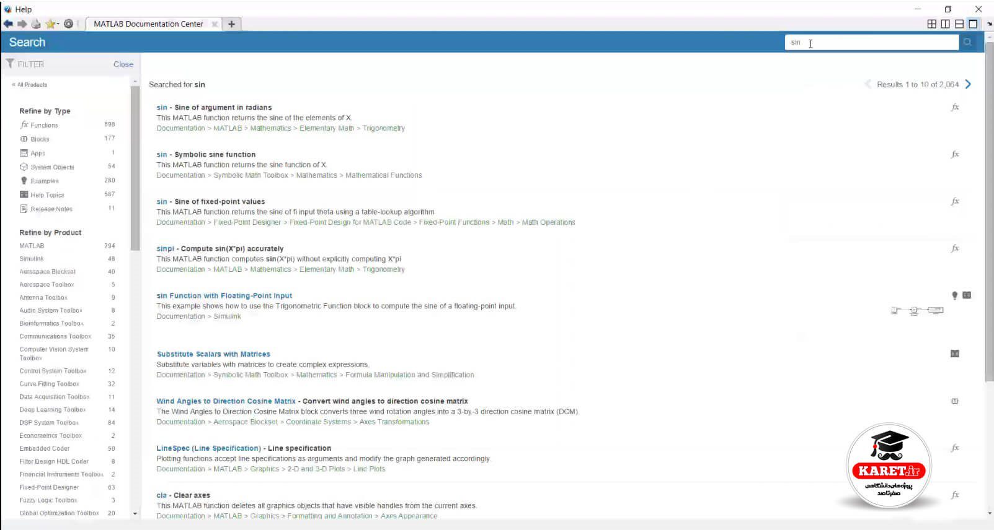Image resolution: width=994 pixels, height=530 pixels.
Task: Click help topic book icon for Substitute Scalars
Action: click(x=955, y=354)
